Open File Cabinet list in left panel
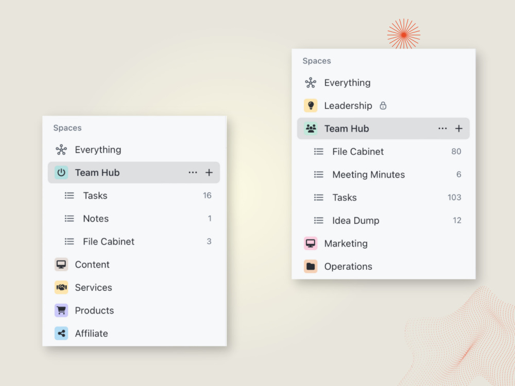Viewport: 515px width, 386px height. [x=109, y=242]
